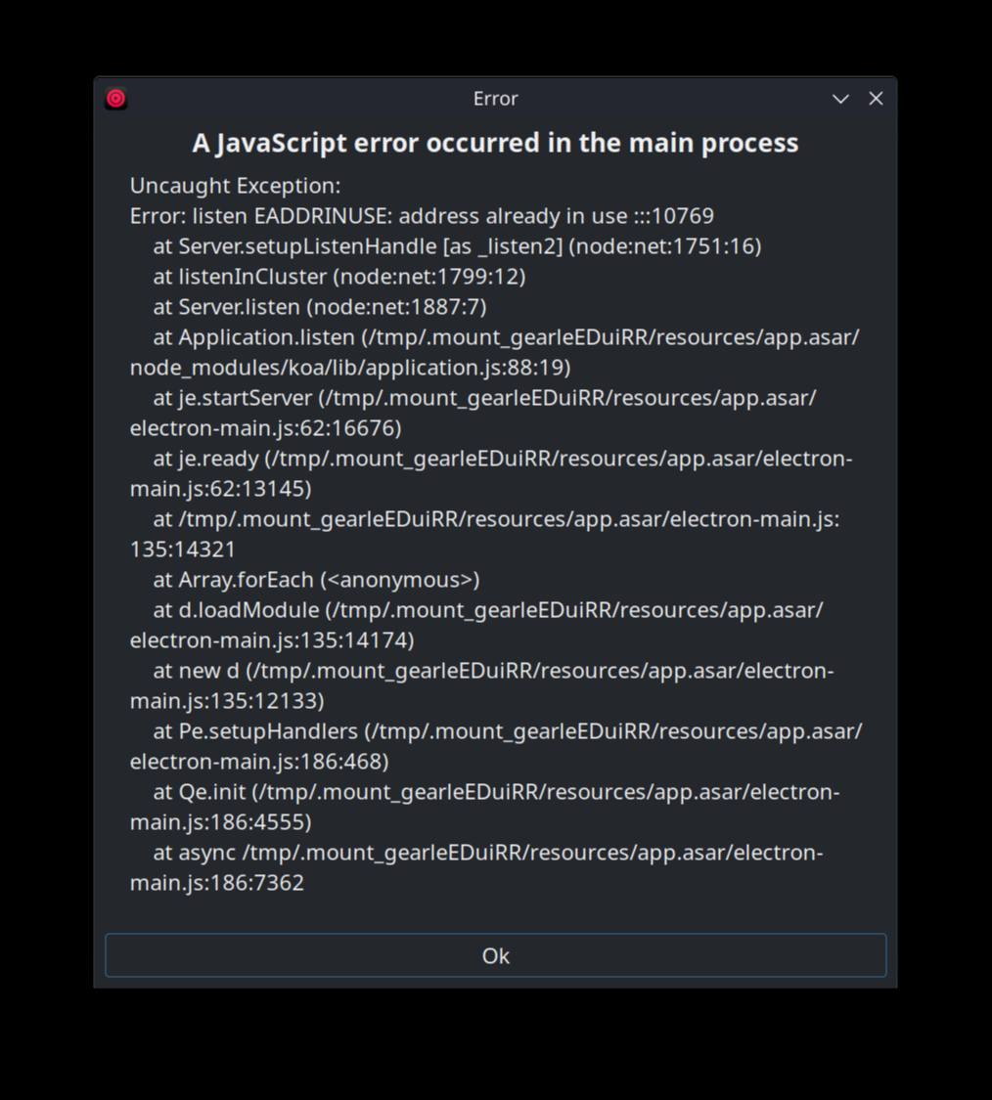The height and width of the screenshot is (1100, 992).
Task: Click the downward chevron in the title bar
Action: click(840, 99)
